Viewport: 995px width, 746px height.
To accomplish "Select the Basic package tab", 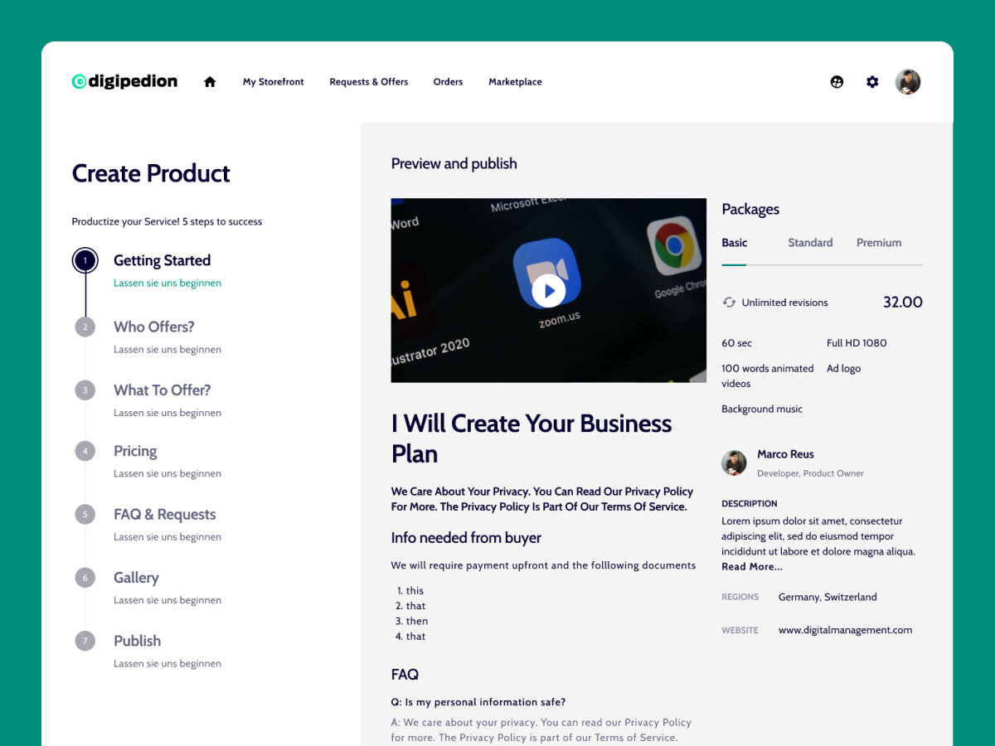I will [x=735, y=243].
